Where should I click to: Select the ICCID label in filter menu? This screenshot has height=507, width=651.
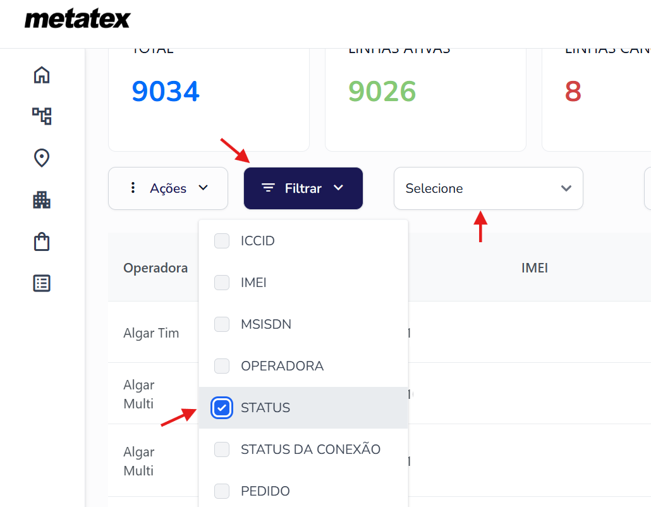[x=257, y=241]
